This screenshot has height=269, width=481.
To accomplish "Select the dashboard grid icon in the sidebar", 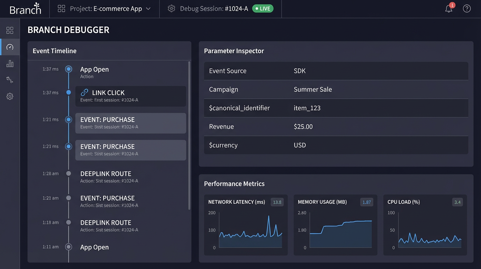I will tap(10, 30).
